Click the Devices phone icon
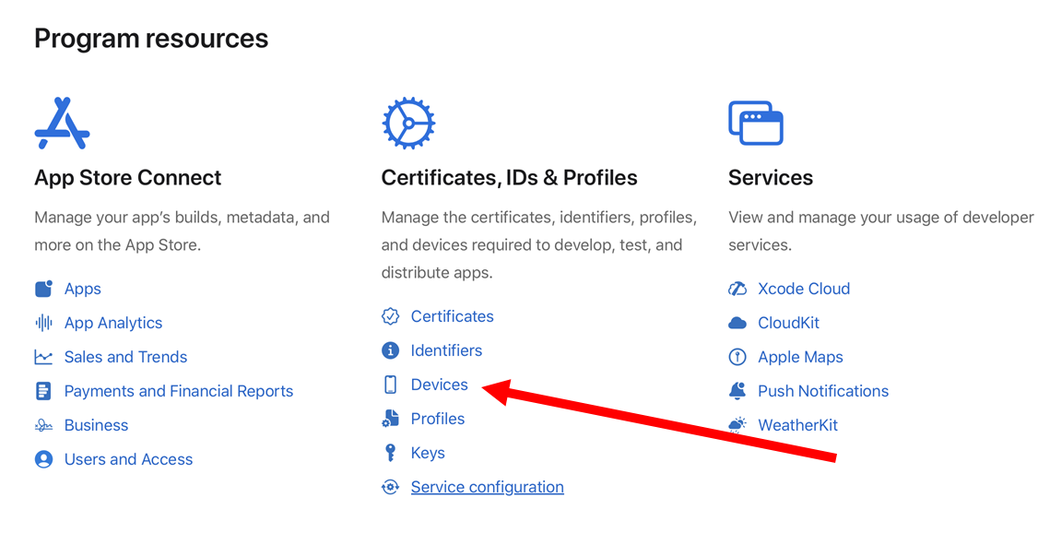The height and width of the screenshot is (533, 1038). [x=391, y=385]
